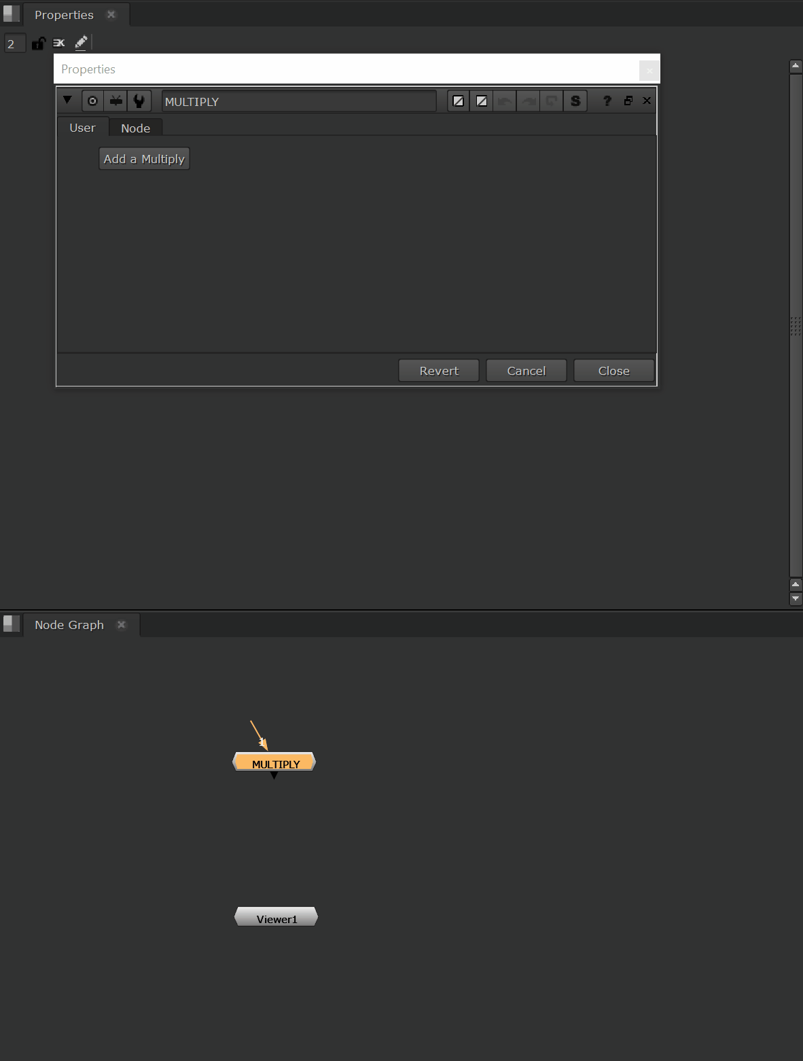Switch to the Node tab
This screenshot has width=803, height=1061.
pyautogui.click(x=135, y=128)
